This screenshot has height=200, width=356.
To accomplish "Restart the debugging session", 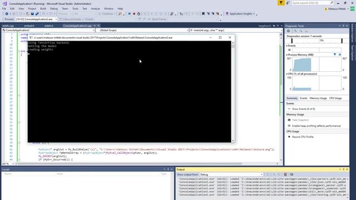I will point(139,14).
